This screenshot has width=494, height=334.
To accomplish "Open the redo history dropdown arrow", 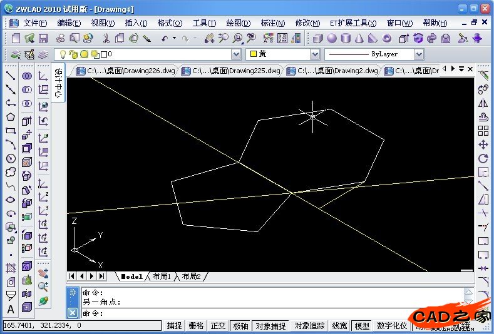I will [x=195, y=38].
